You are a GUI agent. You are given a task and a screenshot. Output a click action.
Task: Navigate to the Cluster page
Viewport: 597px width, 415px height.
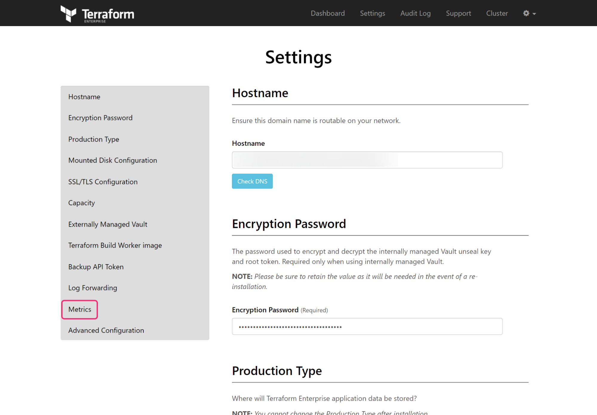(497, 13)
